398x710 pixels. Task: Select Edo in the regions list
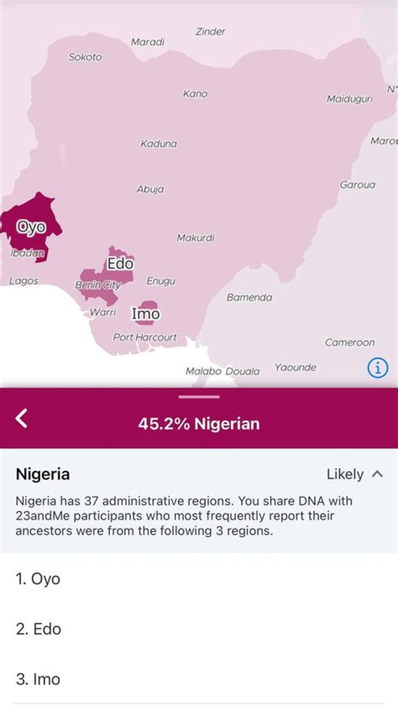point(39,629)
